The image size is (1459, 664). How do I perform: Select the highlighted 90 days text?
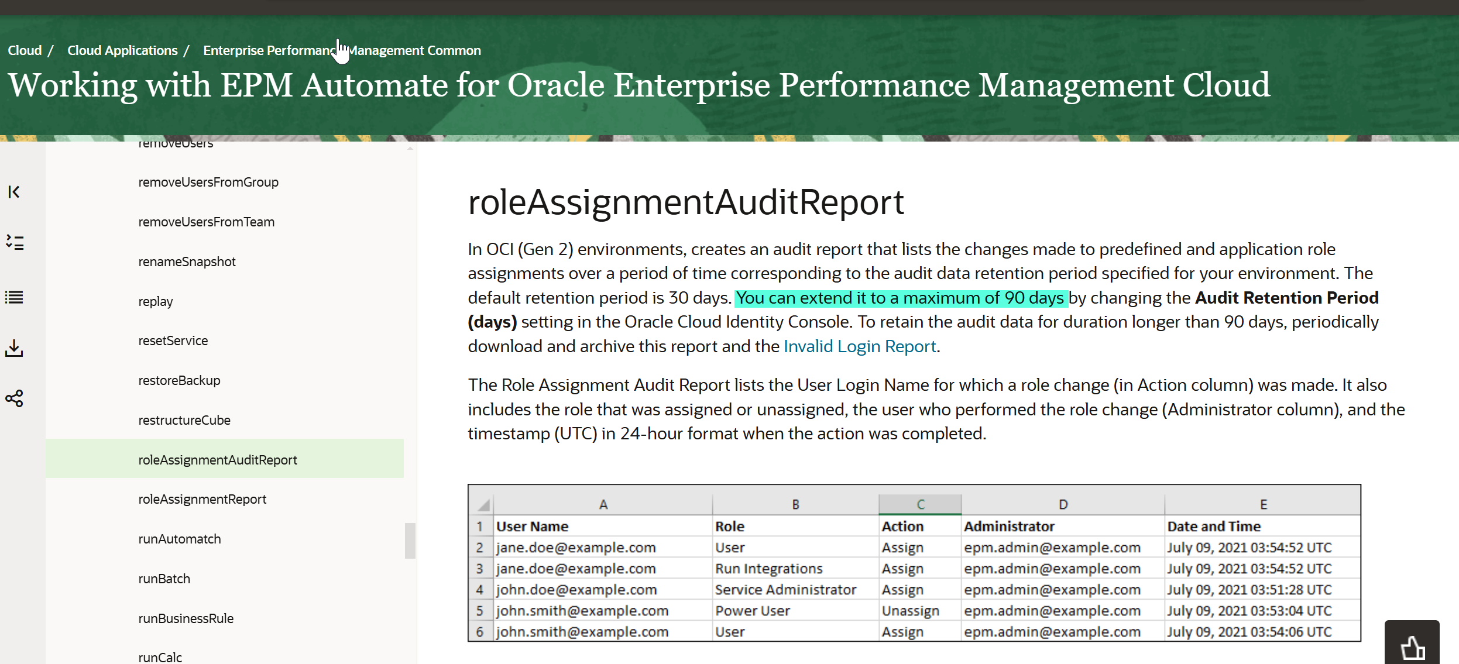tap(900, 297)
